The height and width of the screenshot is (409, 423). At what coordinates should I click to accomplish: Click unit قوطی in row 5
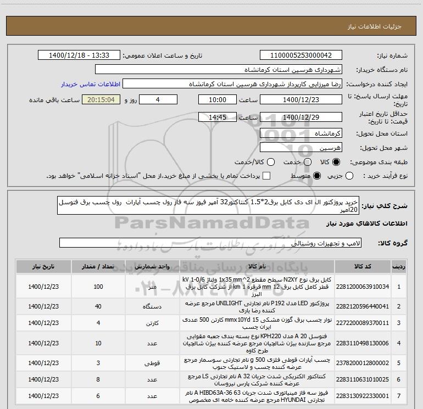[152, 363]
